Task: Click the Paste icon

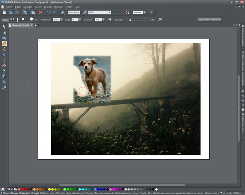Action: coord(33,12)
